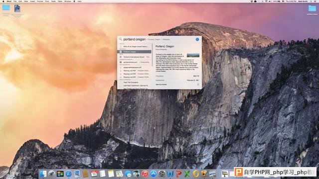This screenshot has width=319, height=179.
Task: Launch Launchpad rocket icon in Dock
Action: coord(51,174)
